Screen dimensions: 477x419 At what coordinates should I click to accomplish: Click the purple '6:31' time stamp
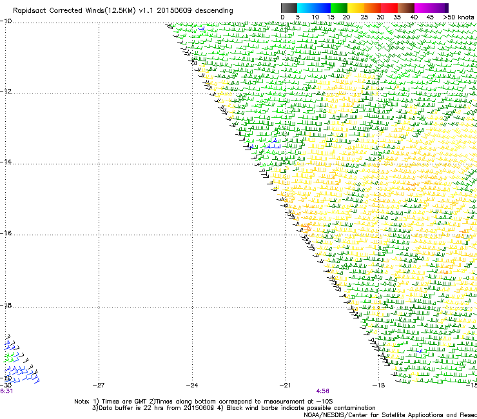pos(6,391)
